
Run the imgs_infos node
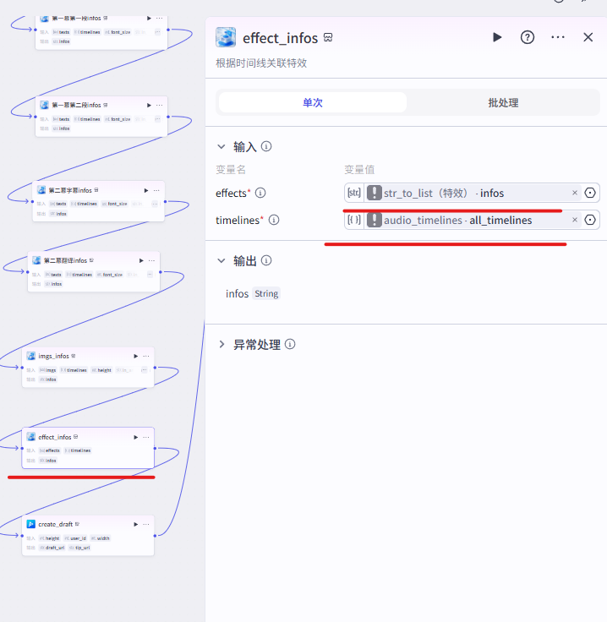[x=135, y=357]
